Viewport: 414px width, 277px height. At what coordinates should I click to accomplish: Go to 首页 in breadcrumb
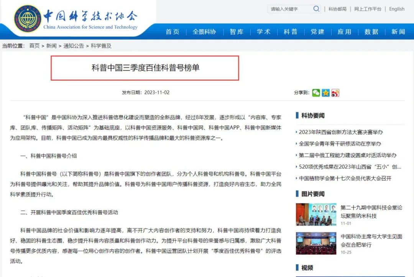pyautogui.click(x=34, y=46)
